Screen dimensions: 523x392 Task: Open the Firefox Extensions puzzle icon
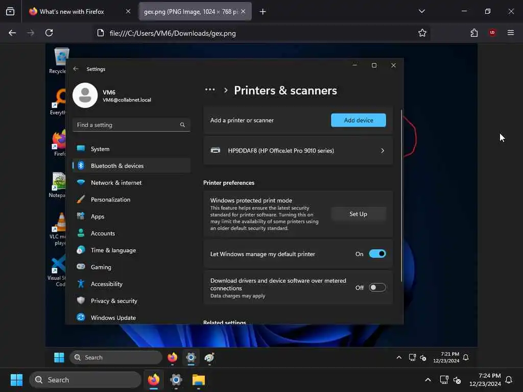[474, 33]
